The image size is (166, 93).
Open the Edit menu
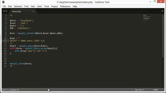pyautogui.click(x=10, y=6)
